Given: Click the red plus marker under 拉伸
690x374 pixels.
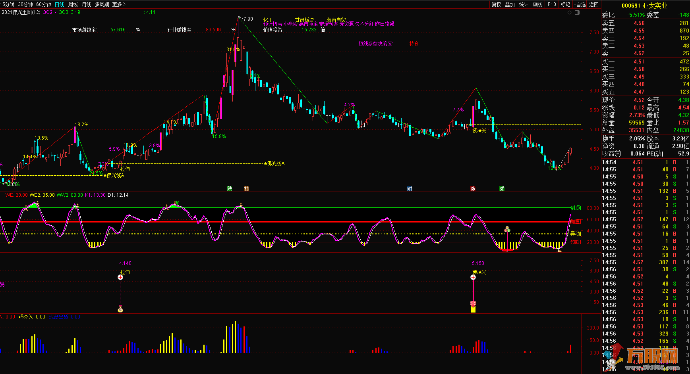Looking at the screenshot, I should 120,277.
